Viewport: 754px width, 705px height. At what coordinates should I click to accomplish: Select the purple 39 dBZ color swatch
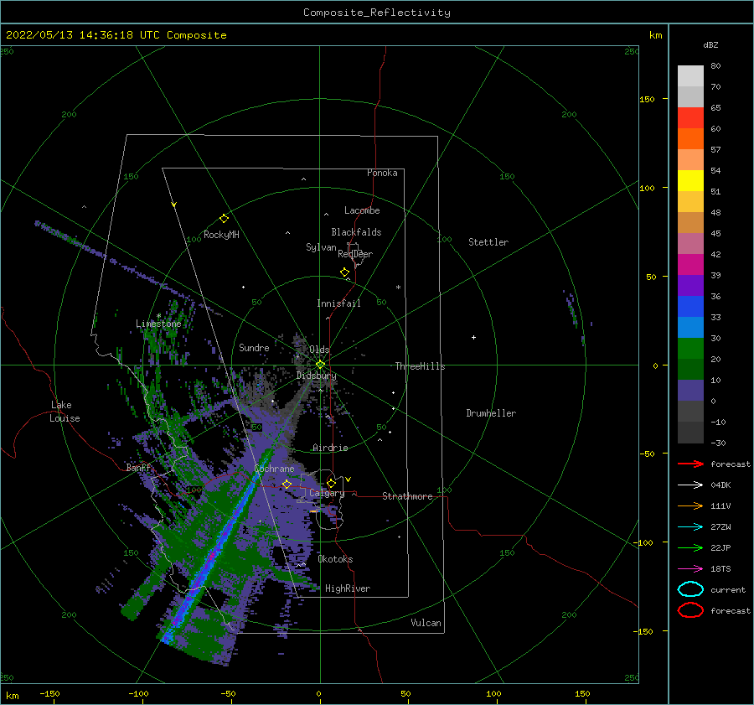coord(690,285)
